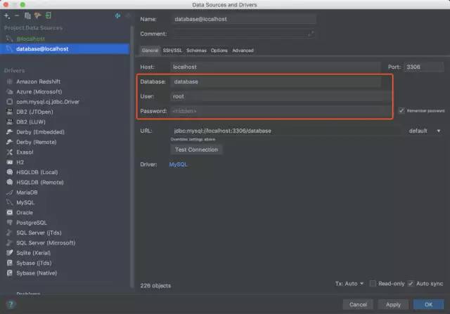Disable the Auto sync checkbox
Image resolution: width=450 pixels, height=314 pixels.
click(411, 284)
